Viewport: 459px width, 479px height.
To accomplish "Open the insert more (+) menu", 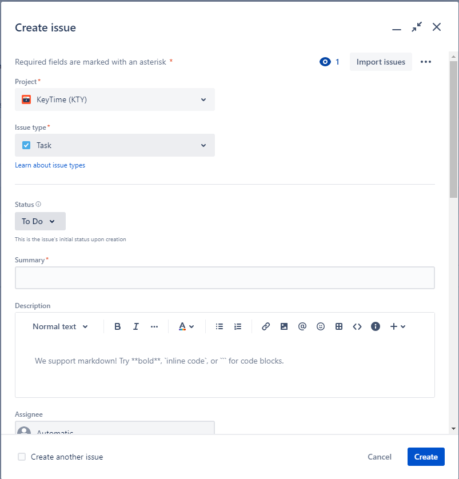I will coord(398,326).
